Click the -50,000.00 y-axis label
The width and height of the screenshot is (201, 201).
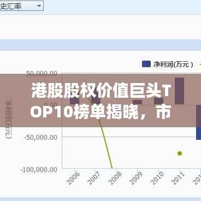40,137
